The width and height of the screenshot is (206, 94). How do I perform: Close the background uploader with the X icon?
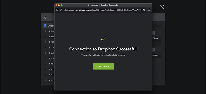162,7
